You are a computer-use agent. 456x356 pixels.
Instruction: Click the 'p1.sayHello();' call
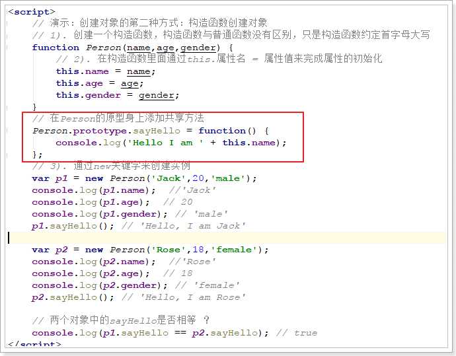[x=73, y=226]
